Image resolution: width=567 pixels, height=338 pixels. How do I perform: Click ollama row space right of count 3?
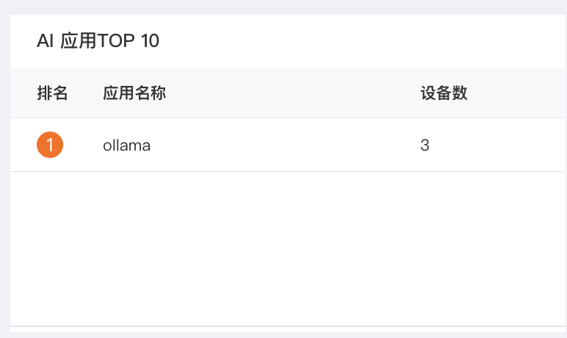point(498,145)
